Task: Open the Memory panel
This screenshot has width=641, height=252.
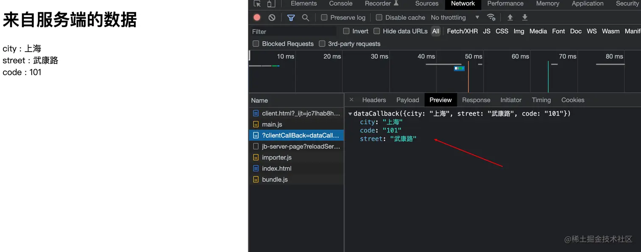Action: 548,3
